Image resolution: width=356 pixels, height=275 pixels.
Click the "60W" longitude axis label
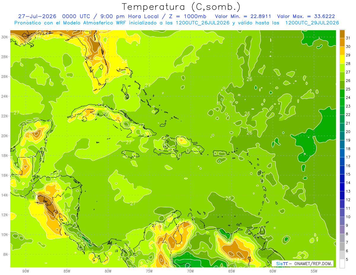pos(273,271)
